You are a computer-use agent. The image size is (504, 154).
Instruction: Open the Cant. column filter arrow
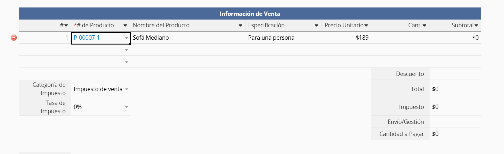point(425,26)
